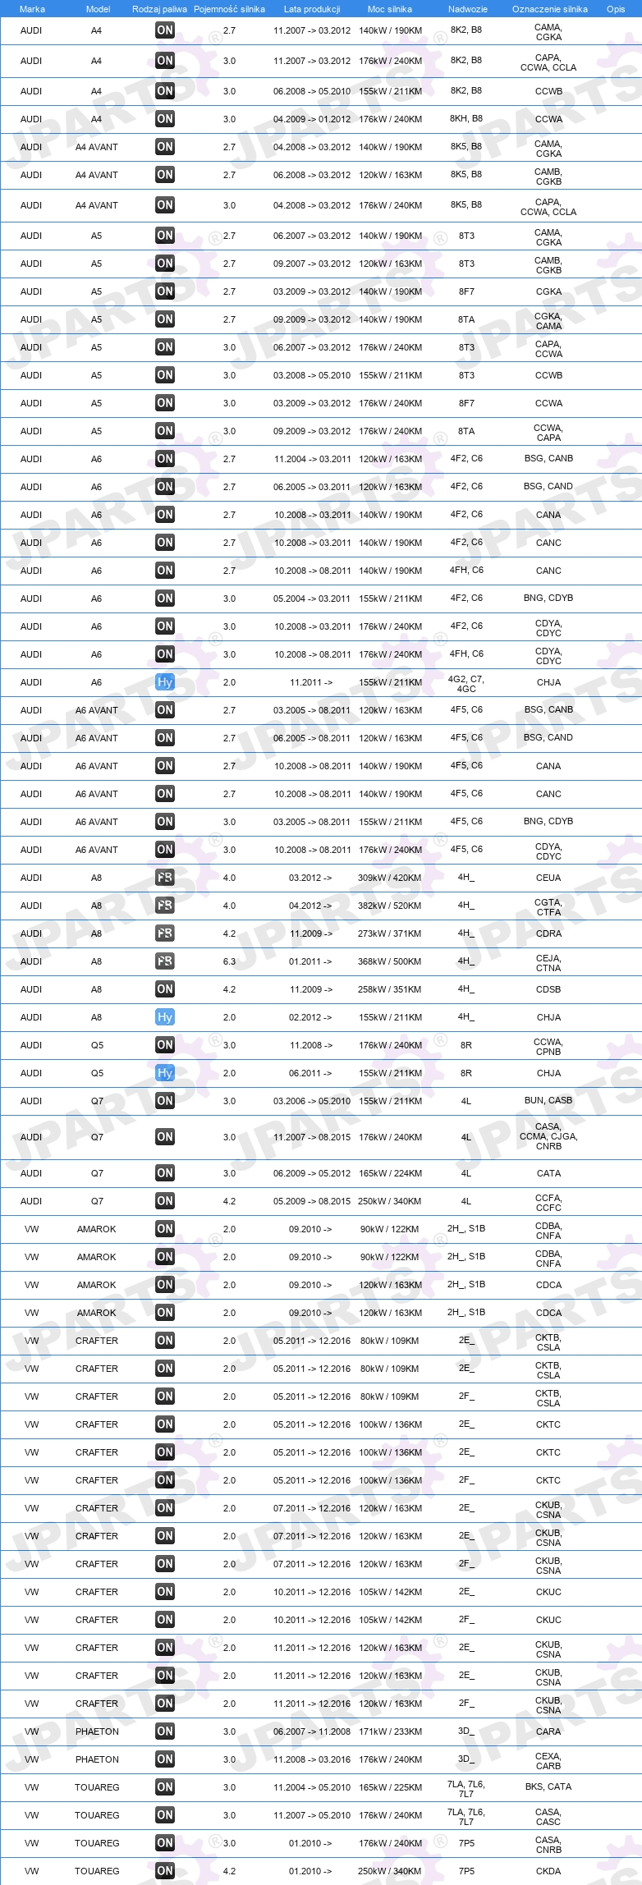Click the Oznaczenie silnika column header
The width and height of the screenshot is (642, 1885).
[x=550, y=9]
